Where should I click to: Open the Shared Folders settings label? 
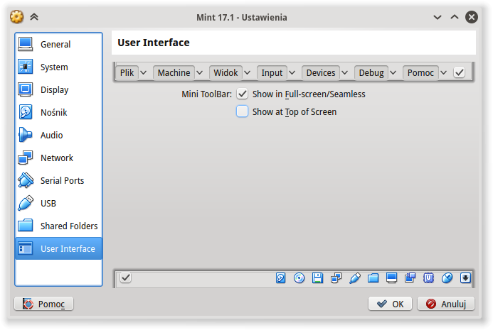click(x=69, y=226)
